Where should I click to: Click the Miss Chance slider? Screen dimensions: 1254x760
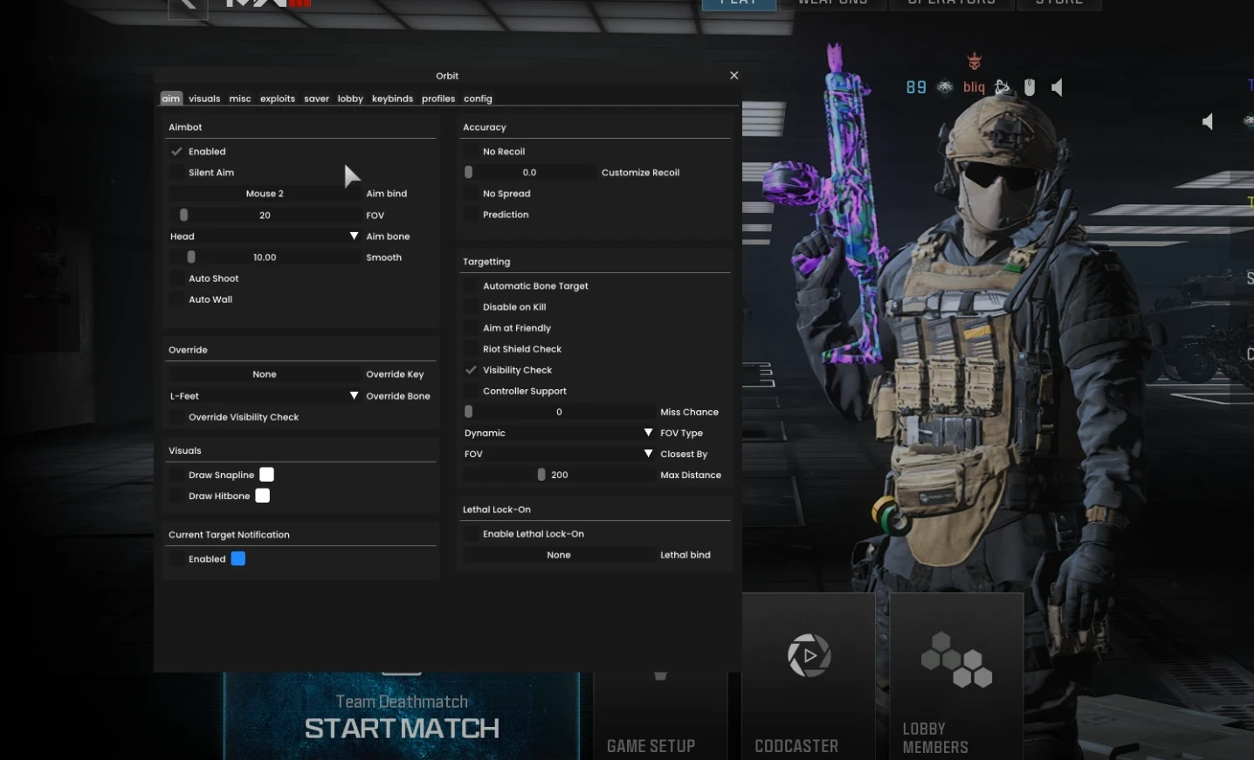[559, 412]
